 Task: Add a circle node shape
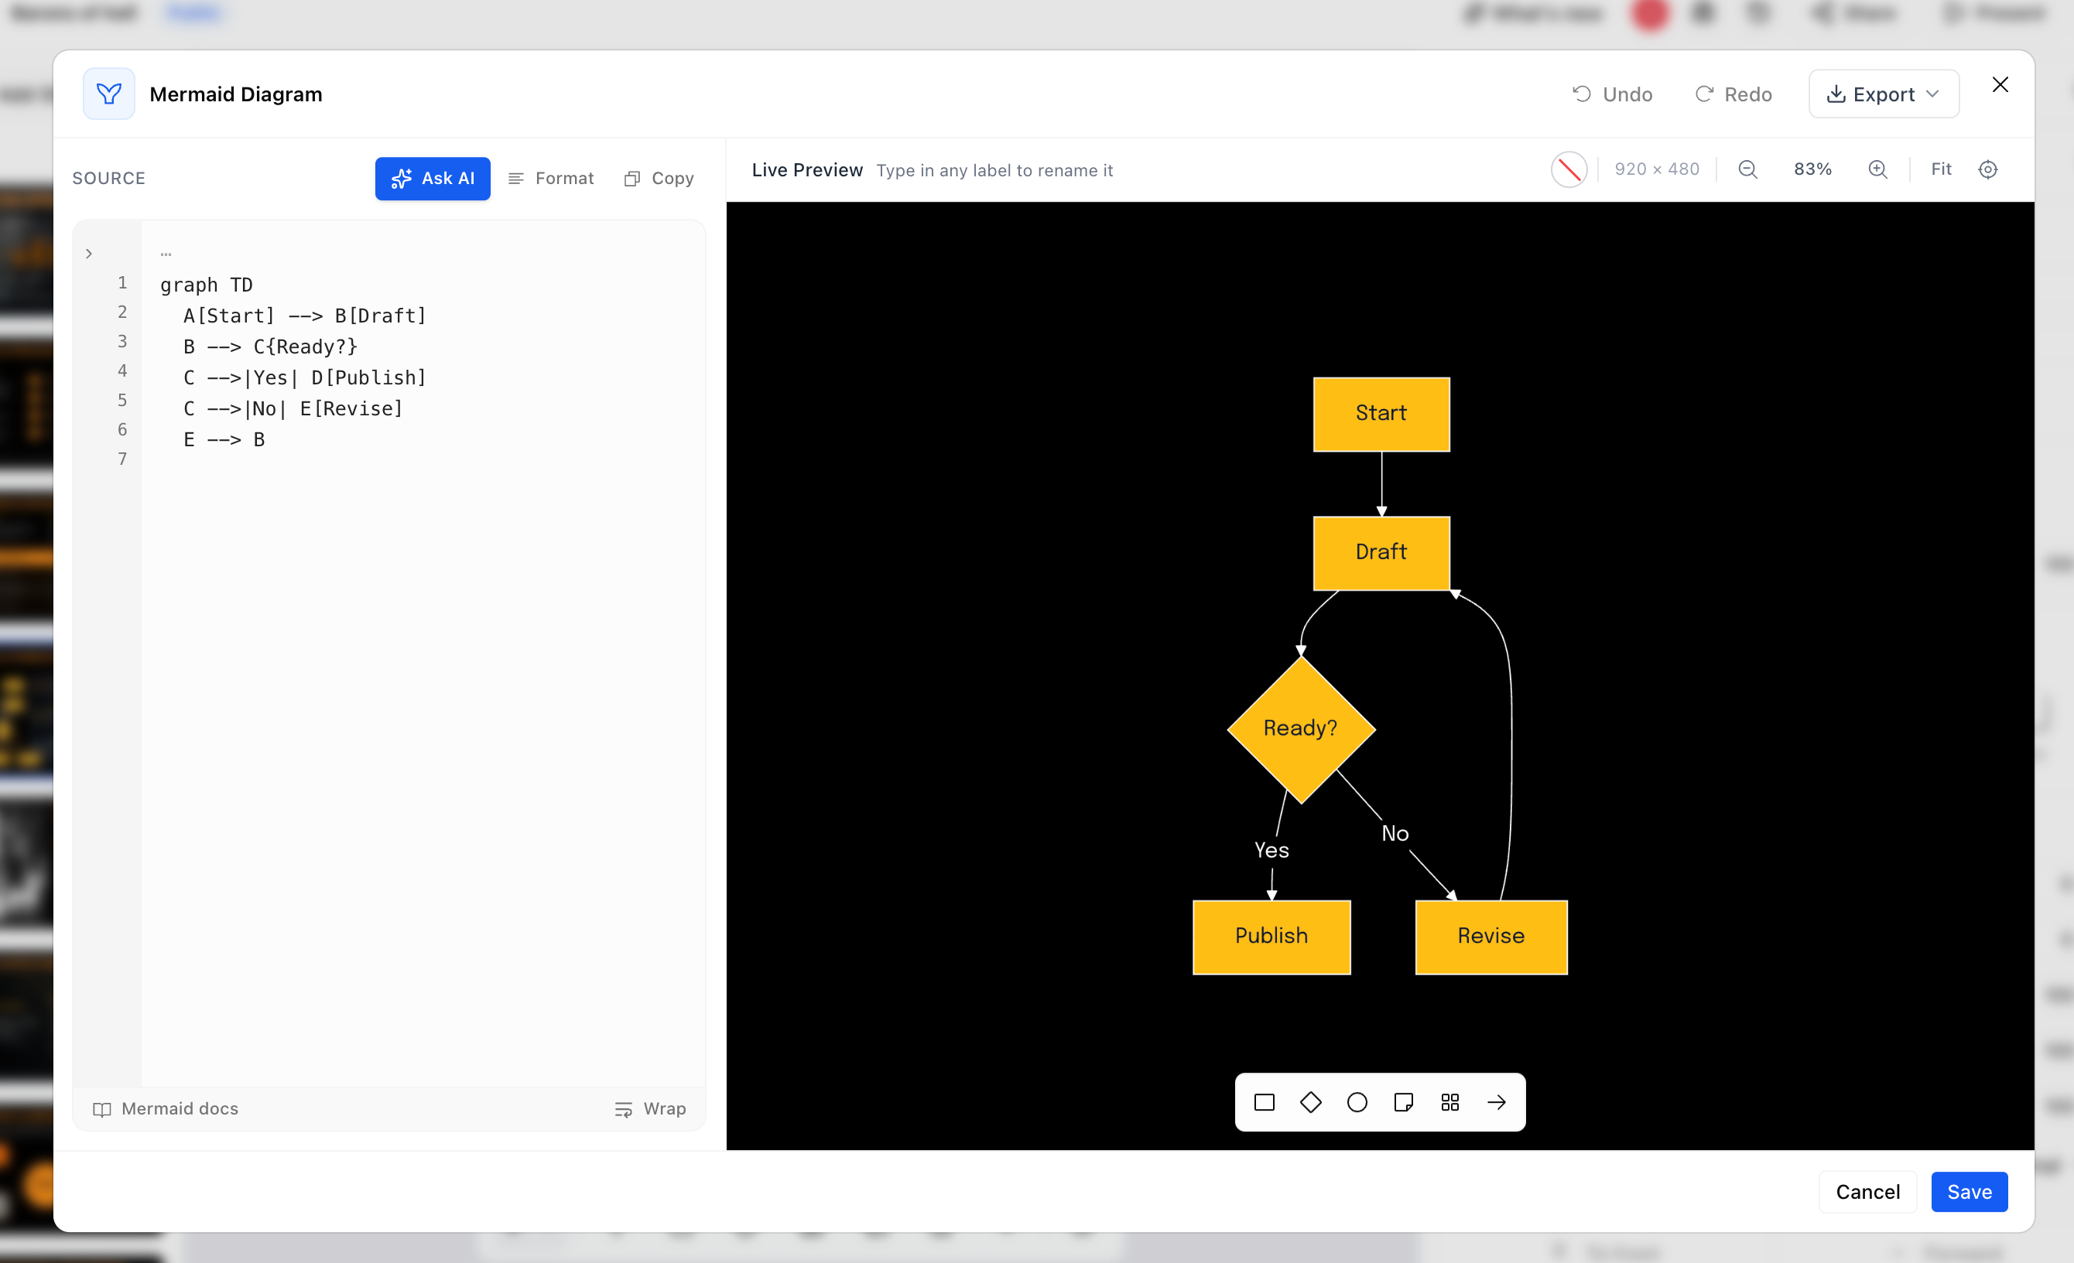pyautogui.click(x=1357, y=1102)
